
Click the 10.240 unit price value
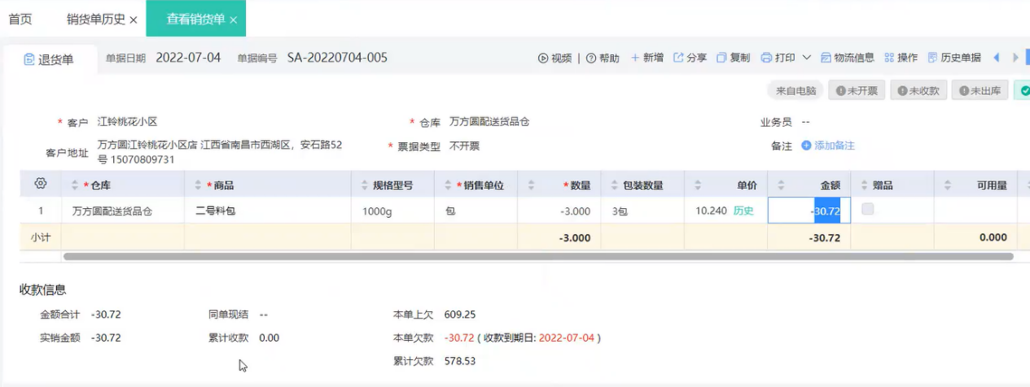click(x=711, y=211)
